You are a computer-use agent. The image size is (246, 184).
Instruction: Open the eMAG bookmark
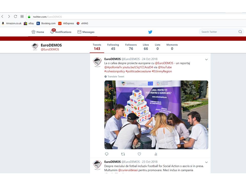coord(82,23)
